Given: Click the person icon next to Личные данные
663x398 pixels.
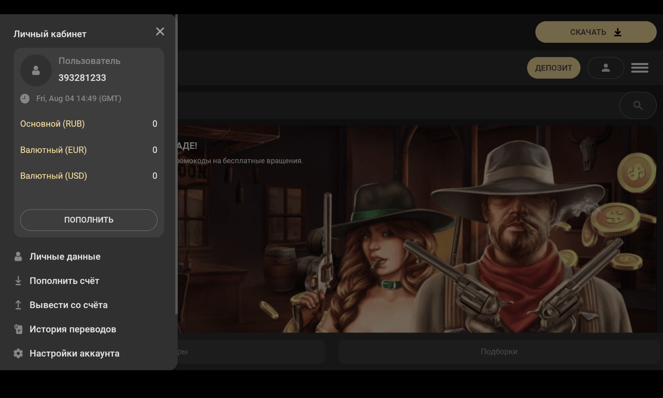Looking at the screenshot, I should [18, 257].
